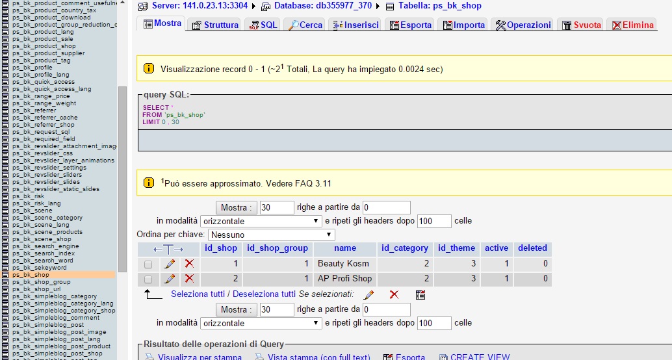Click the pencil edit icon for AP Profi Shop row
This screenshot has height=360, width=672.
coord(170,279)
